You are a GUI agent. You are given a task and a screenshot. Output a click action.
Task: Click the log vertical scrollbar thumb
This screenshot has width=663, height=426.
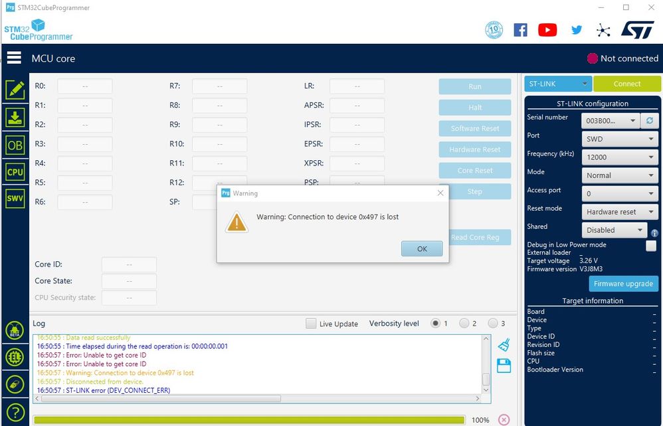tap(486, 379)
